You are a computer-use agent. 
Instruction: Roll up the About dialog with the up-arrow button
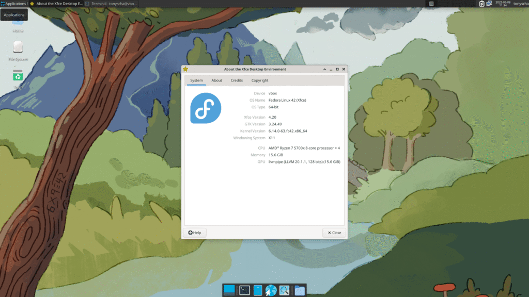(x=324, y=70)
